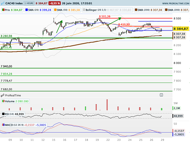This screenshot has height=142, width=190.
Task: Click the timestamp 26 juin 2026, 17:35:01
Action: [77, 3]
